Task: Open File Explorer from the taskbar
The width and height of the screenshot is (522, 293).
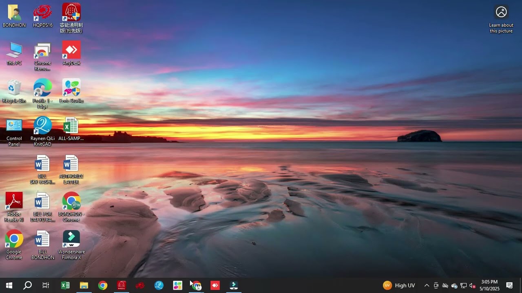Action: (84, 285)
